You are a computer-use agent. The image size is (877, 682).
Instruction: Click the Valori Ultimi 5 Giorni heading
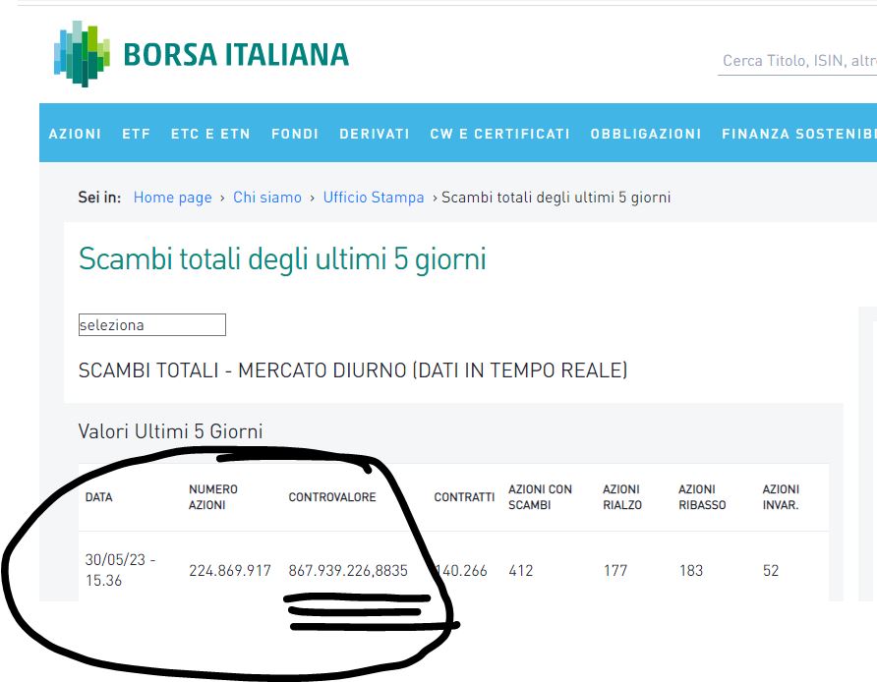click(x=171, y=431)
